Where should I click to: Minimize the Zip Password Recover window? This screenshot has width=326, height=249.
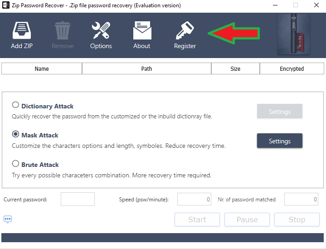click(275, 5)
